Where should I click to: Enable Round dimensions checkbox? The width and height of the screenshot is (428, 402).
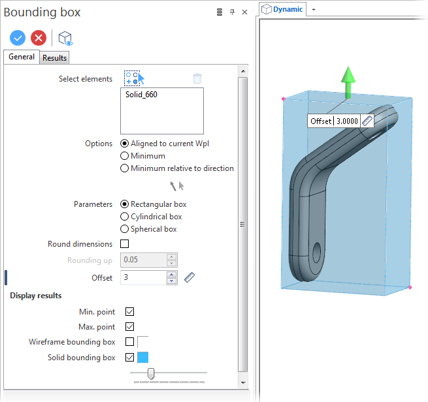point(124,243)
